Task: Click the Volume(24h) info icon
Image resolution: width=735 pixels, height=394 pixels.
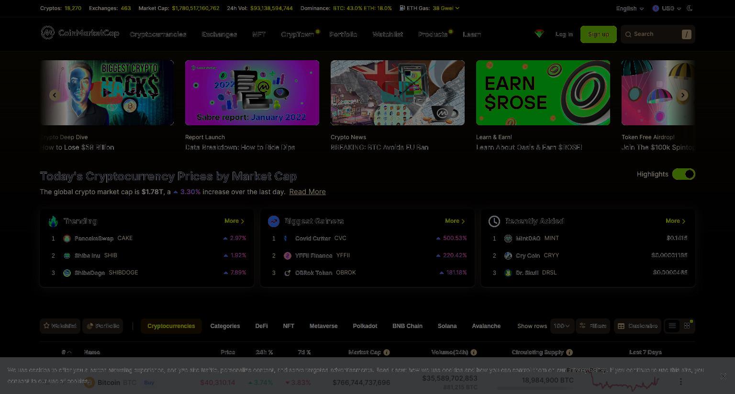Action: pyautogui.click(x=474, y=352)
